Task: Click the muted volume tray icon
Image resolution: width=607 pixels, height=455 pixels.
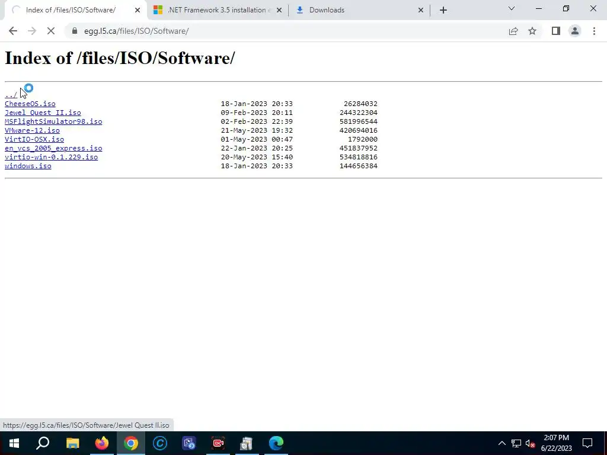Action: tap(530, 443)
